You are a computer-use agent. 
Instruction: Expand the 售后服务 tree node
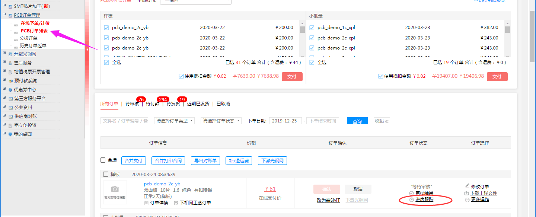coord(4,63)
